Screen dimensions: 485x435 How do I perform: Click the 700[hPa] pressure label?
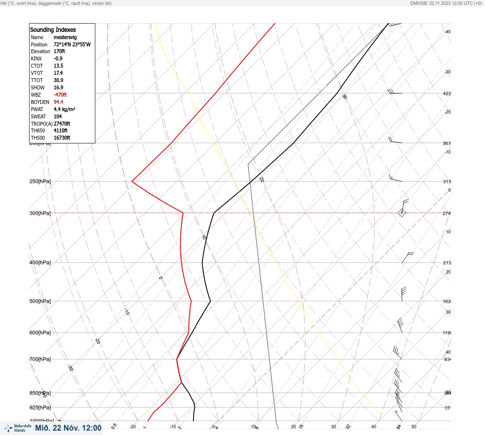pos(40,359)
